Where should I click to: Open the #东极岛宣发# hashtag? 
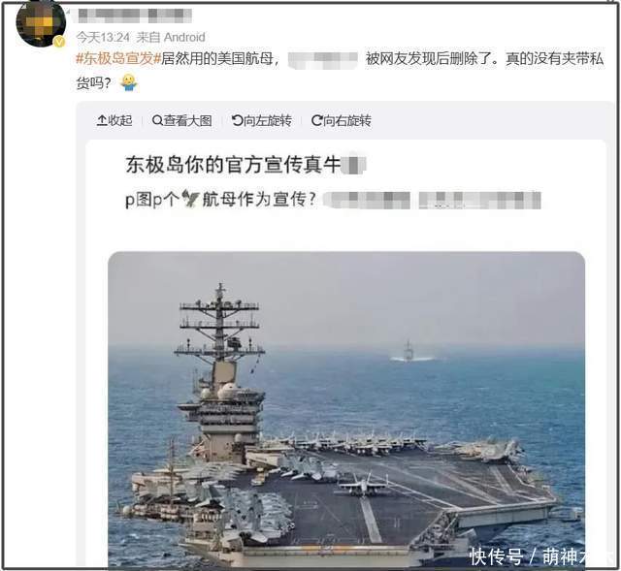coord(118,58)
